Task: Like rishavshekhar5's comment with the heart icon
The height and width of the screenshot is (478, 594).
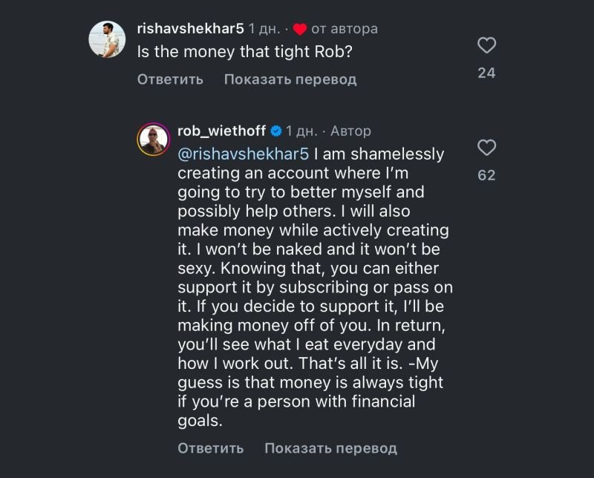Action: 486,46
